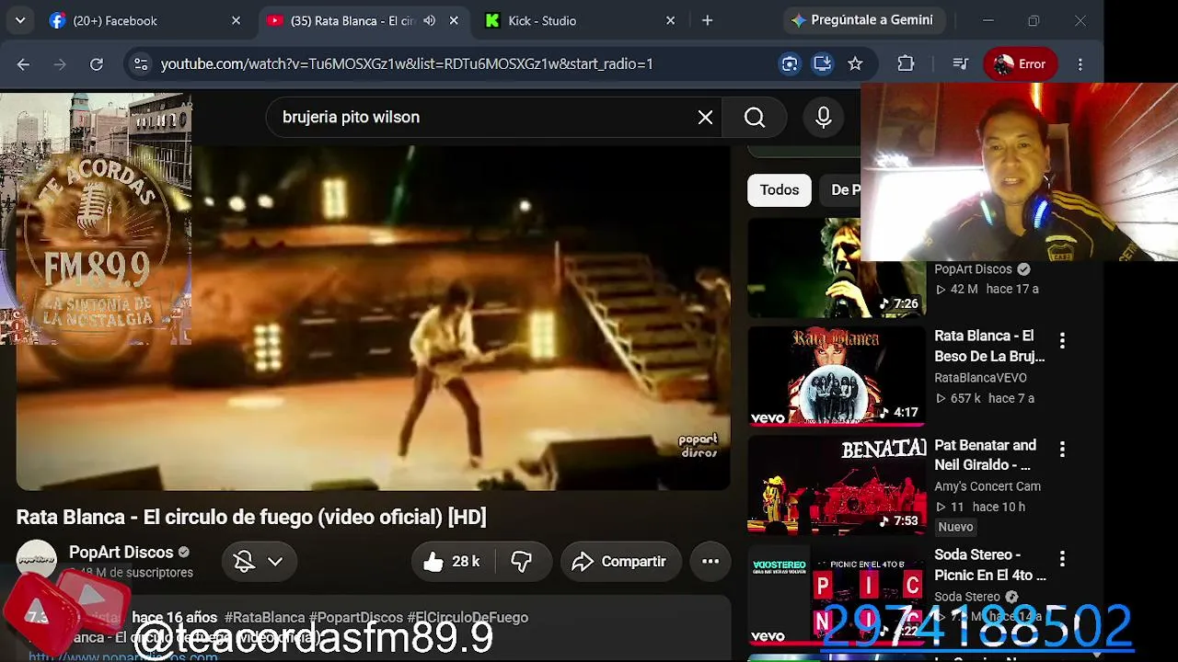Reload the current page
Viewport: 1178px width, 662px height.
pos(97,63)
